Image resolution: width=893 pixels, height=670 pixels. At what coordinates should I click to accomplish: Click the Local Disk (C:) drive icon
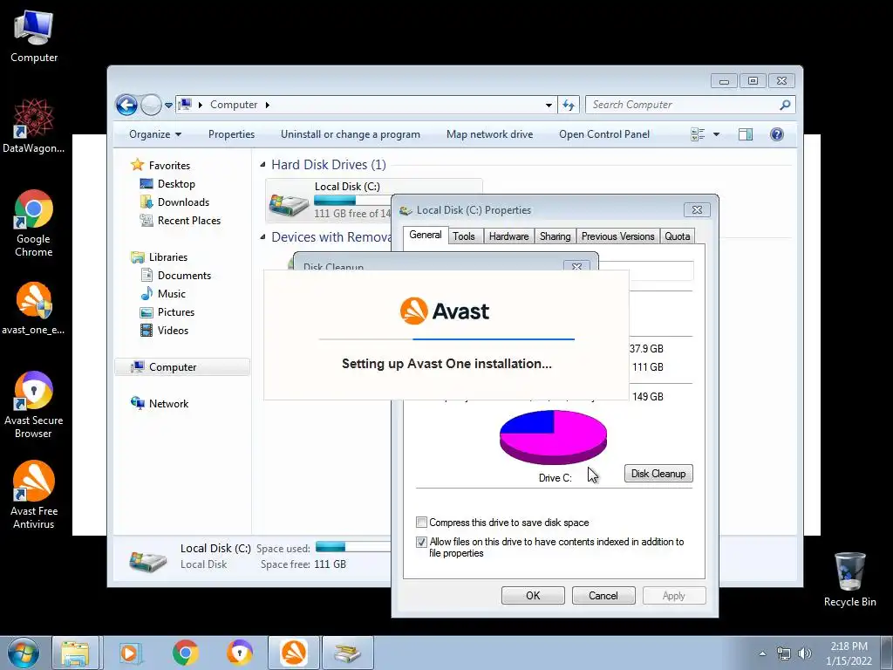coord(289,204)
